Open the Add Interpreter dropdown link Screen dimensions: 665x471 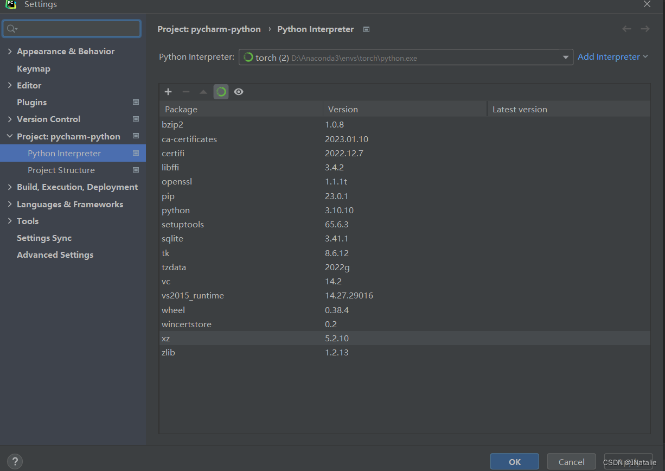point(613,57)
